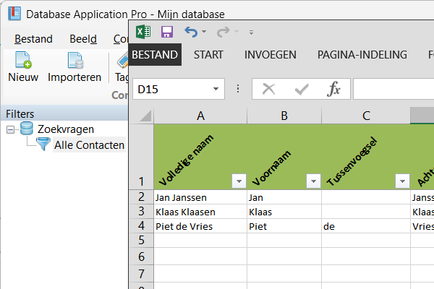
Task: Open the Tussenvoegsel column filter dropdown
Action: (401, 181)
